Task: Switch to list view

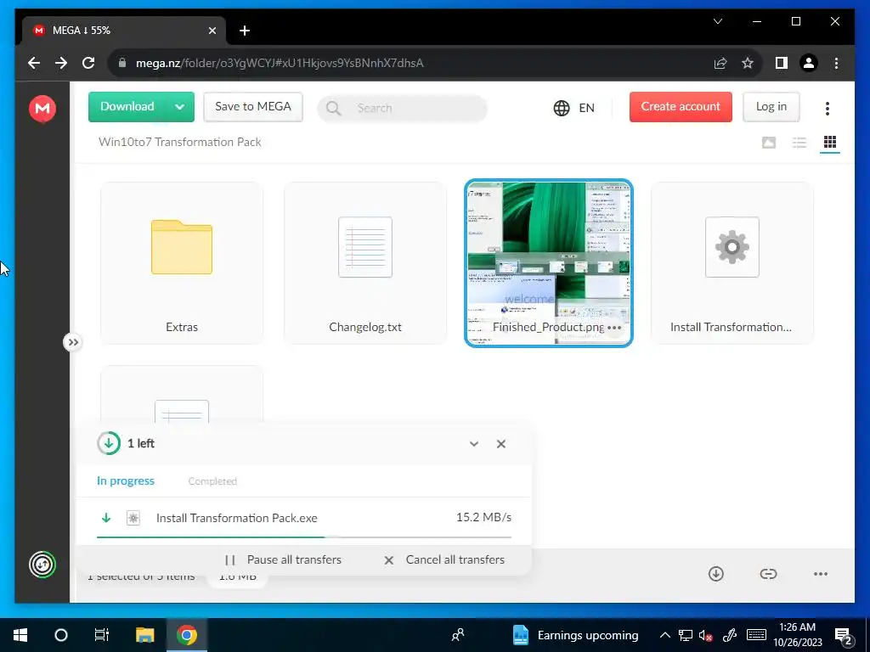Action: [799, 143]
